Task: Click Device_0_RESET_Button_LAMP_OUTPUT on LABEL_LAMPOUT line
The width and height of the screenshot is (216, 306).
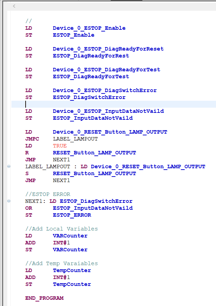Action: click(x=148, y=166)
